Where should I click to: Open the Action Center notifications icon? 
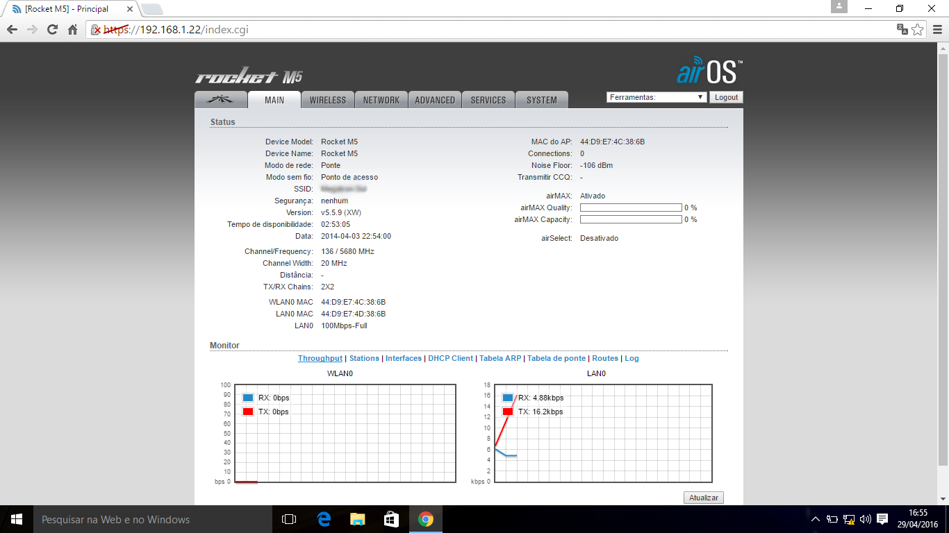[x=882, y=519]
